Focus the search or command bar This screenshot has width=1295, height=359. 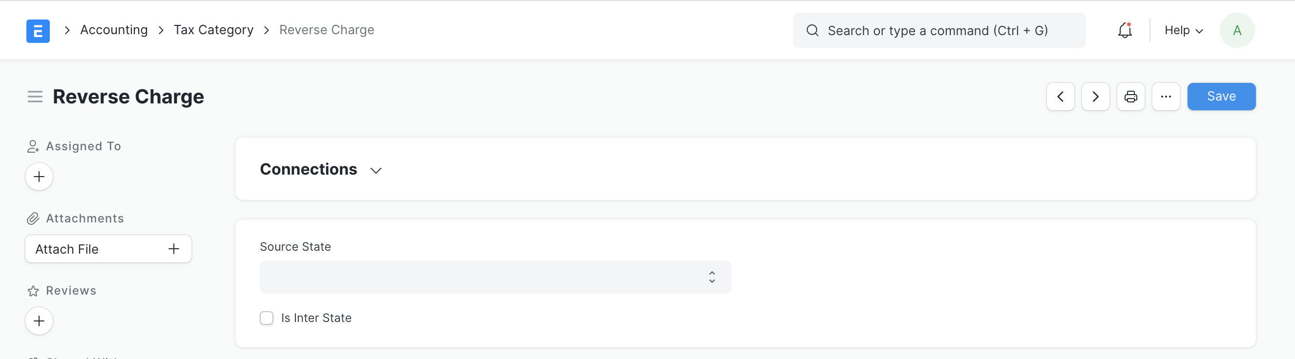(939, 30)
